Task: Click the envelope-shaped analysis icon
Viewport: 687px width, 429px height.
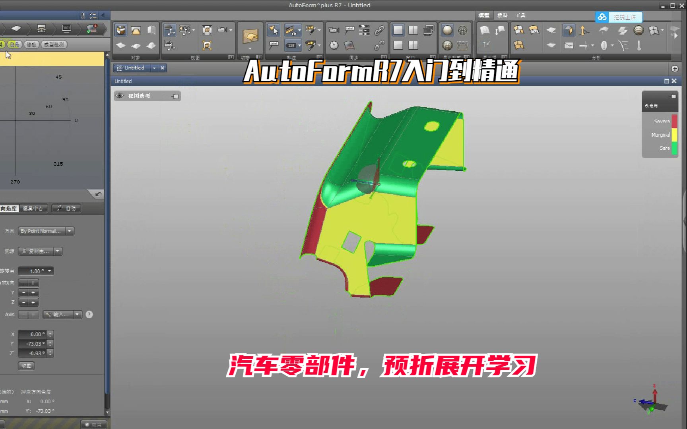Action: 569,45
